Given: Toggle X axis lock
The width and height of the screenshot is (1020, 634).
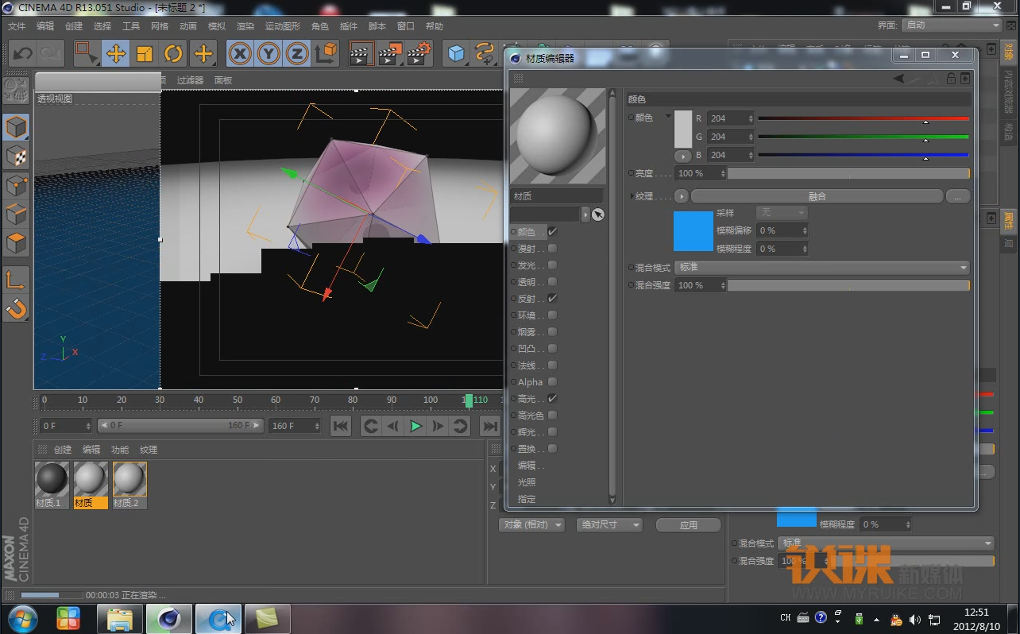Looking at the screenshot, I should (x=240, y=54).
